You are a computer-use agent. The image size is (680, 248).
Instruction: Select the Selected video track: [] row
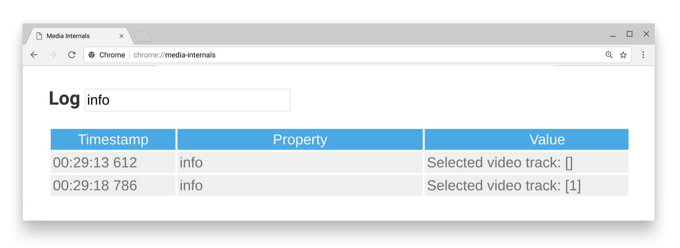(500, 162)
